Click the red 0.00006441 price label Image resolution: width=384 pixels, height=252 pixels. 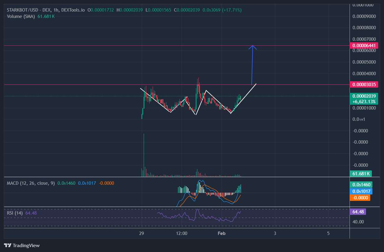click(364, 46)
